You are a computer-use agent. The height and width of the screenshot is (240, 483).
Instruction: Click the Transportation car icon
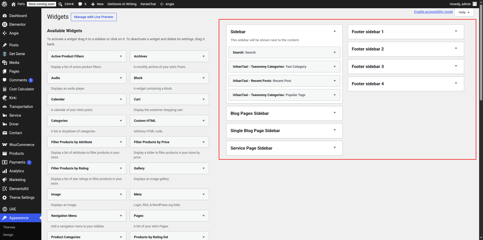point(5,107)
